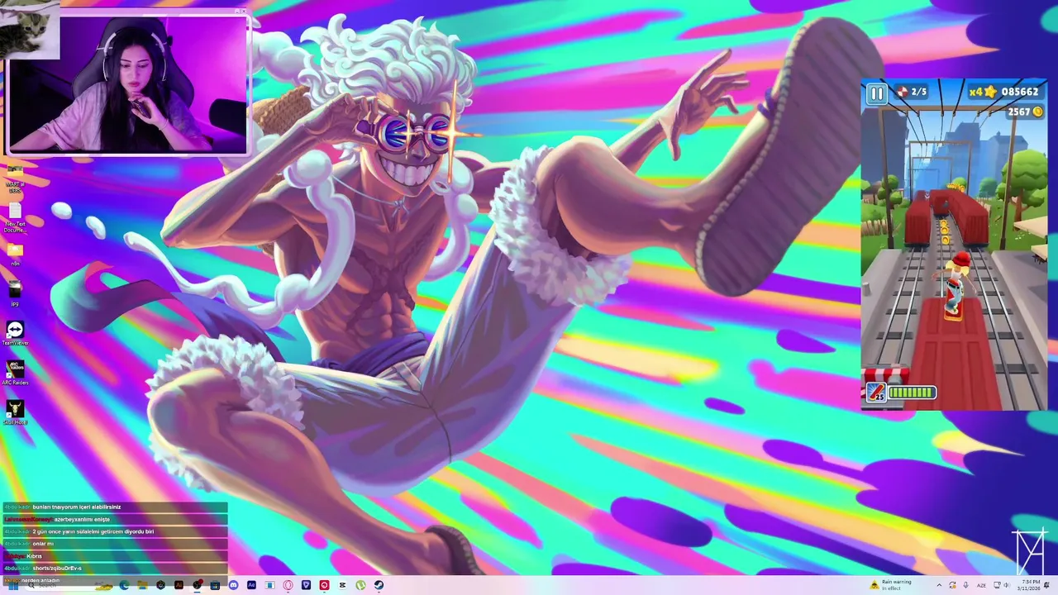1058x595 pixels.
Task: Open the TeamViewer desktop shortcut
Action: [x=15, y=333]
